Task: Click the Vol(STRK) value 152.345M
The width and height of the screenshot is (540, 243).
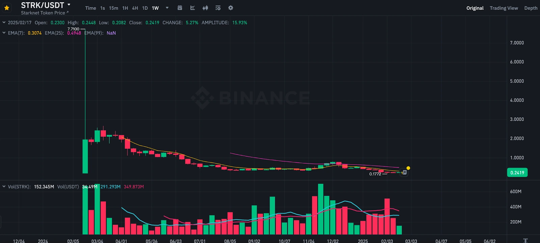Action: (44, 187)
